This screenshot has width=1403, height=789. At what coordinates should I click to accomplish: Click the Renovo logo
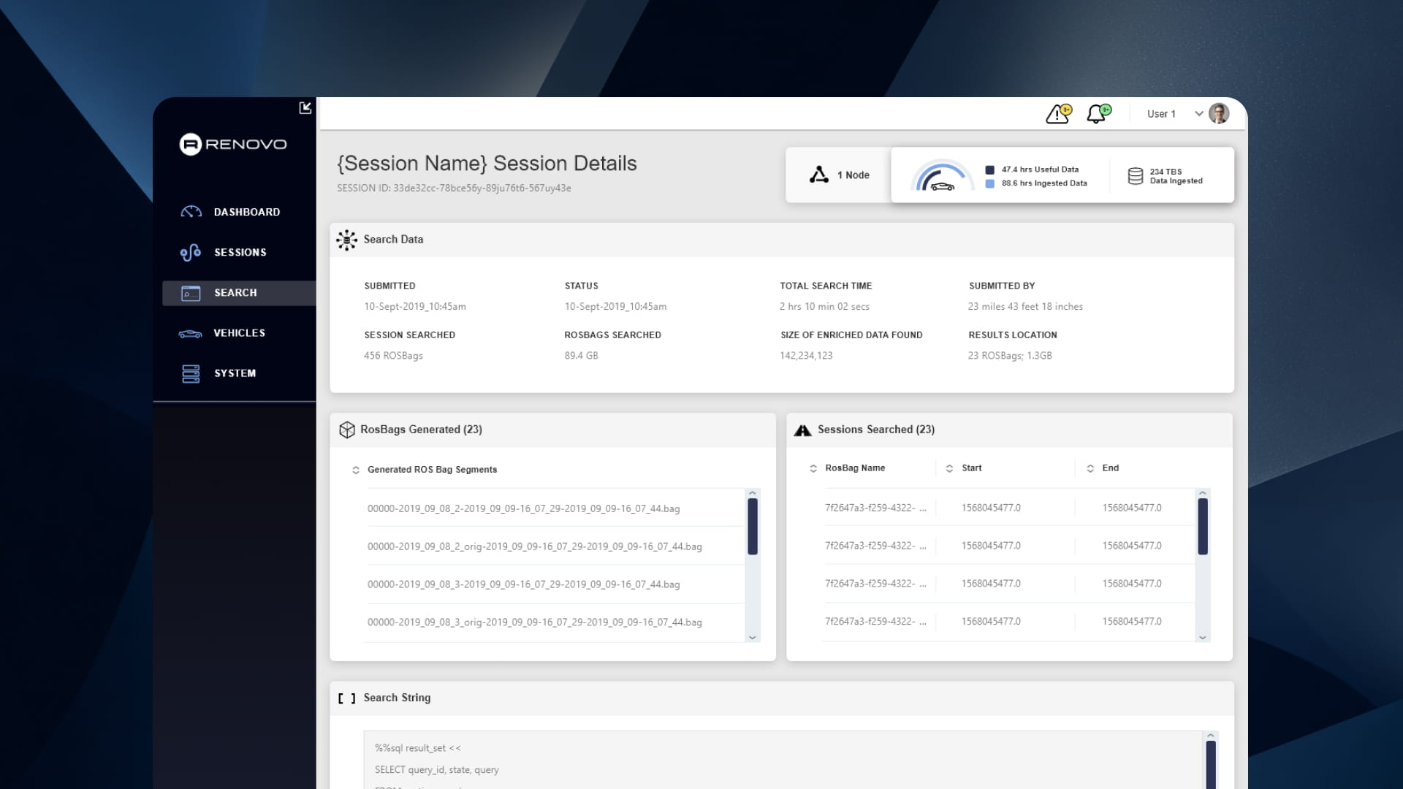[233, 144]
